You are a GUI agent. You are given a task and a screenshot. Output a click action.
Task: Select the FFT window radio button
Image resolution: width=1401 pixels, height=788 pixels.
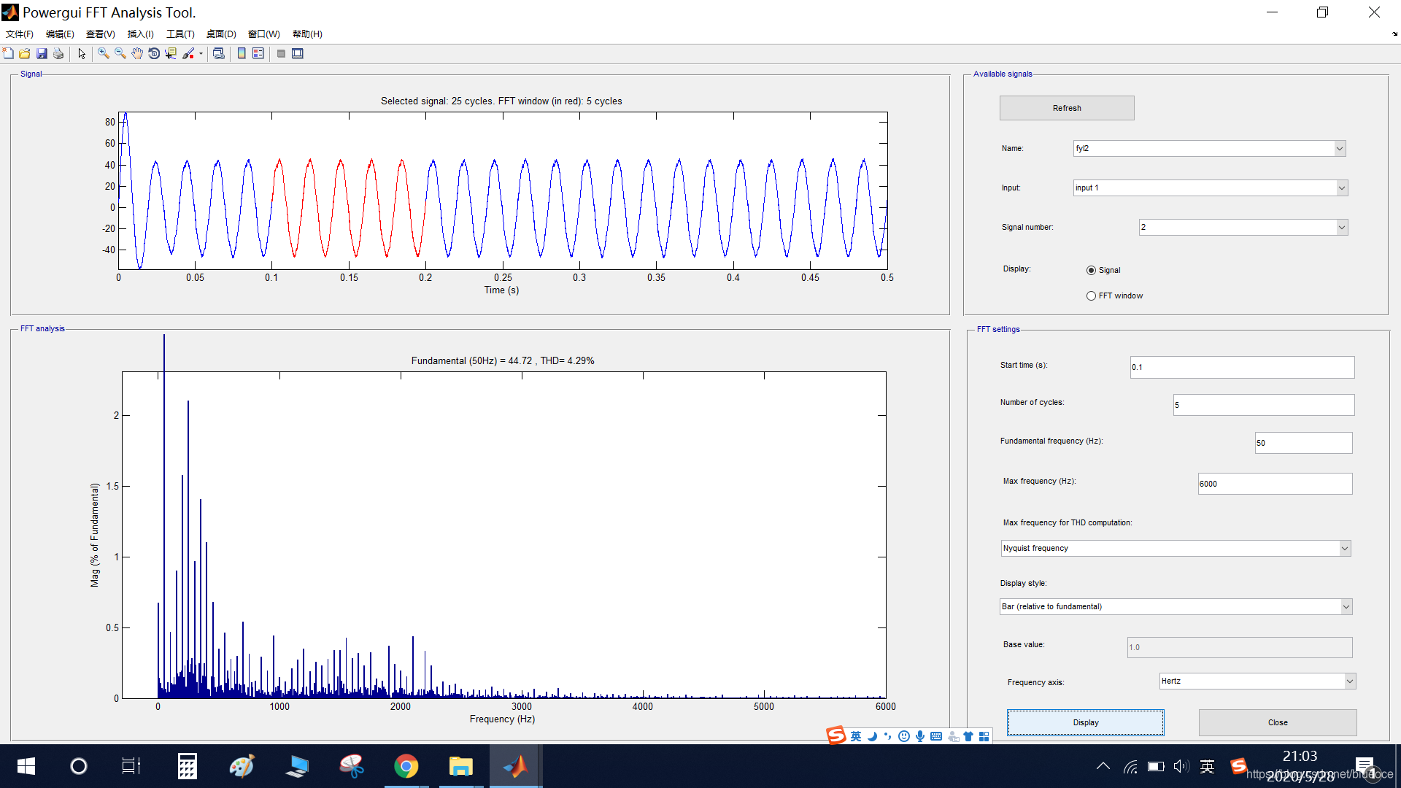pos(1091,295)
